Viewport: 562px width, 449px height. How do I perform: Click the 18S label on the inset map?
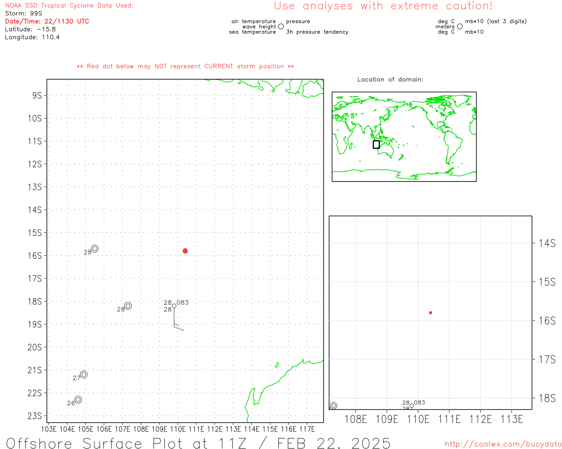pyautogui.click(x=547, y=398)
